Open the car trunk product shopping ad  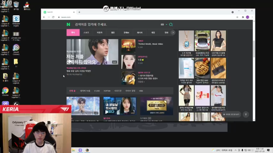click(202, 41)
